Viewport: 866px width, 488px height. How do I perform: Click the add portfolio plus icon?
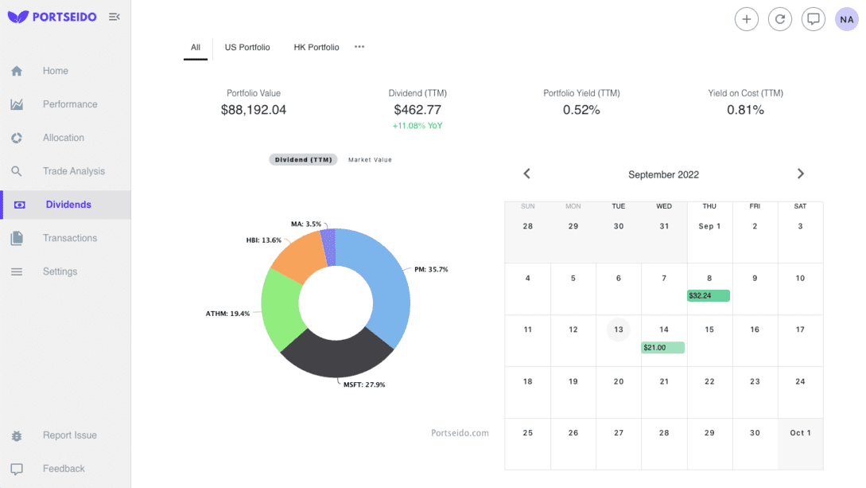pyautogui.click(x=746, y=19)
